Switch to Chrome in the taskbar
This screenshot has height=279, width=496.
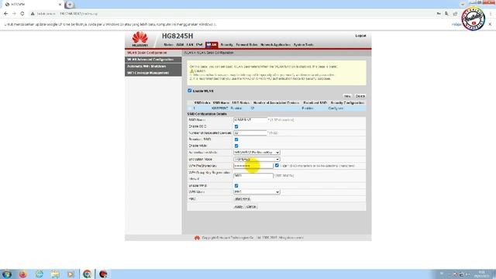click(x=87, y=274)
